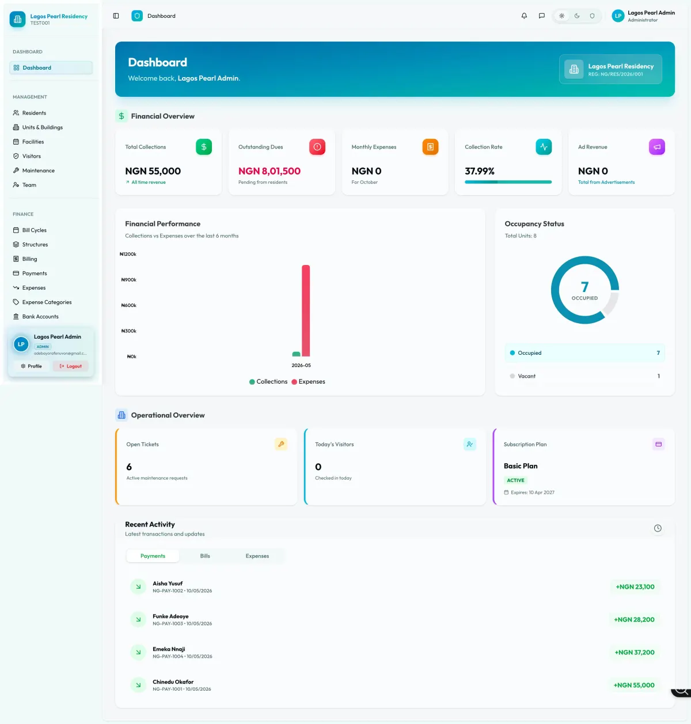The width and height of the screenshot is (691, 724).
Task: Click Emeka Nnaji payment arrow icon
Action: (x=138, y=653)
